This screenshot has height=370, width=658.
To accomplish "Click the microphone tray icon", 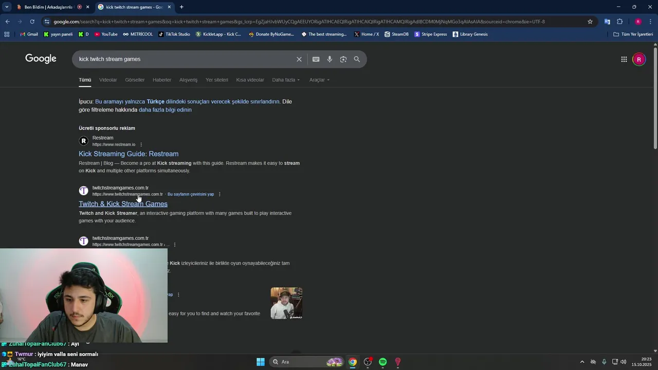I will click(604, 362).
